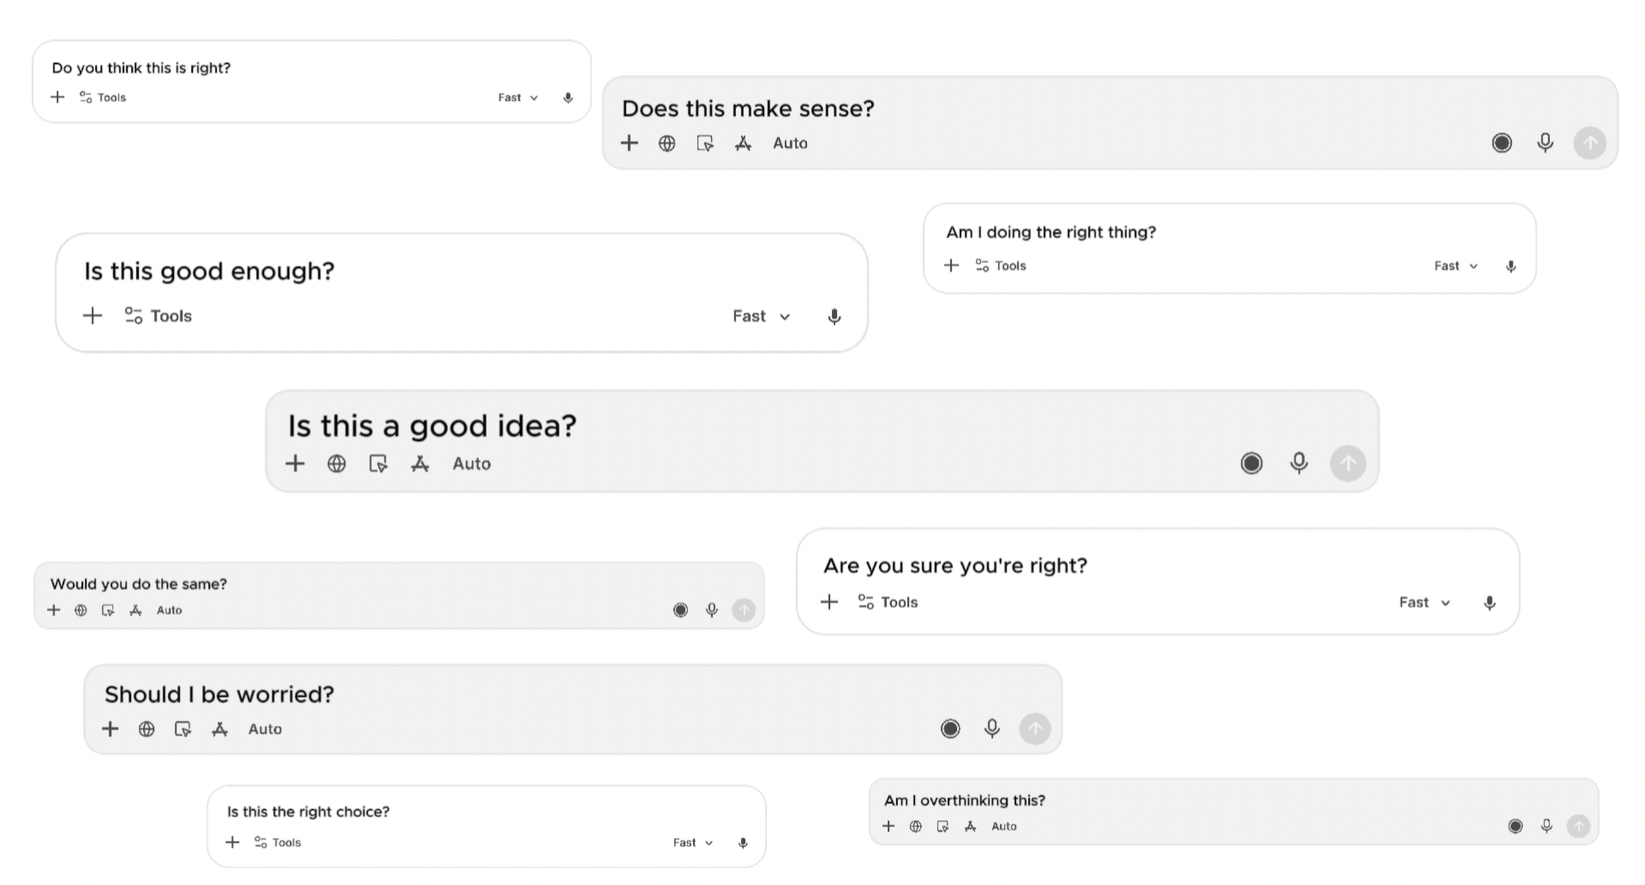Toggle record circle in 'Does this make sense?' box
This screenshot has width=1645, height=885.
pyautogui.click(x=1502, y=143)
